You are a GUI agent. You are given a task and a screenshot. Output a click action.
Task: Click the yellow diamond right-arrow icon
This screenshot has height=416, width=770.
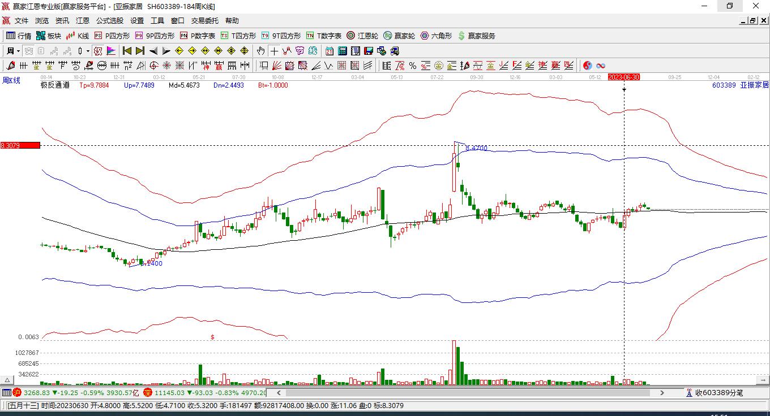coord(192,51)
